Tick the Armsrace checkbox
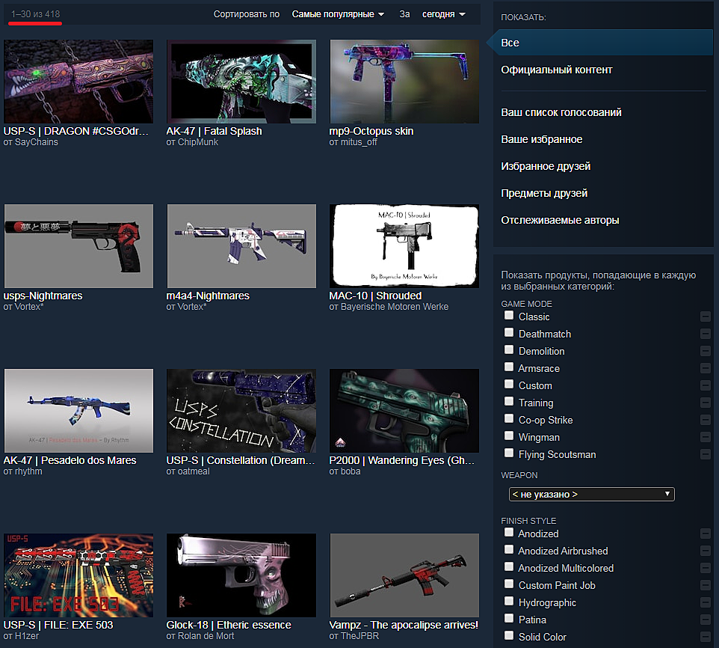Image resolution: width=719 pixels, height=648 pixels. pyautogui.click(x=509, y=367)
